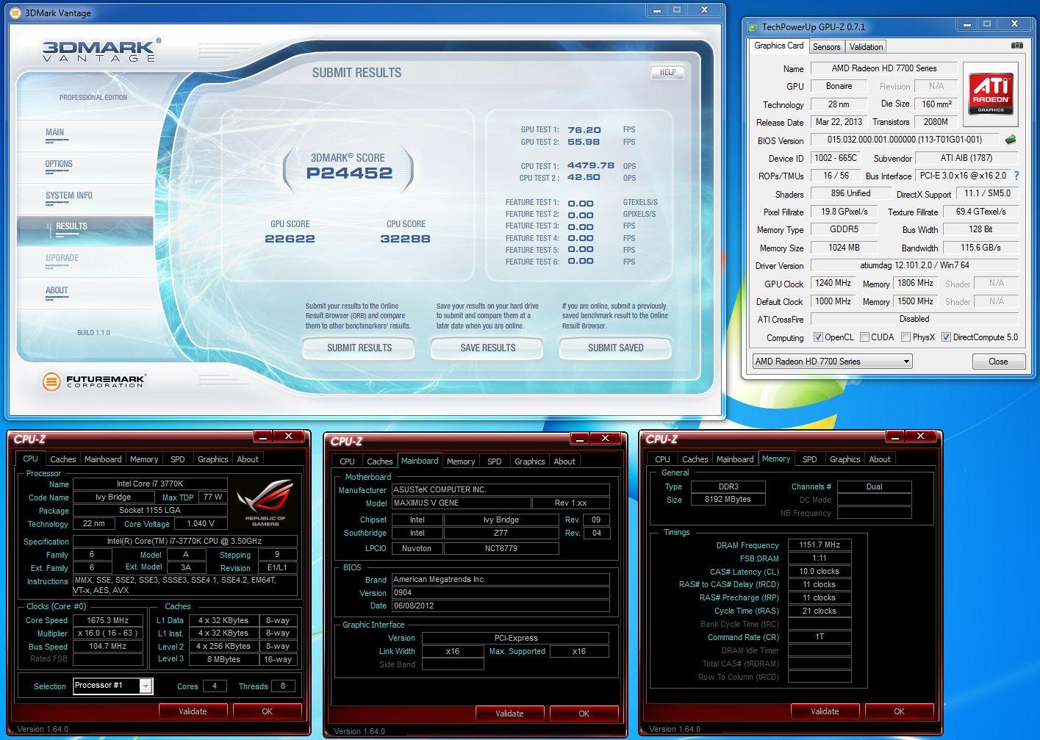Click OK in the right CPU-Z window
1040x740 pixels.
[899, 711]
